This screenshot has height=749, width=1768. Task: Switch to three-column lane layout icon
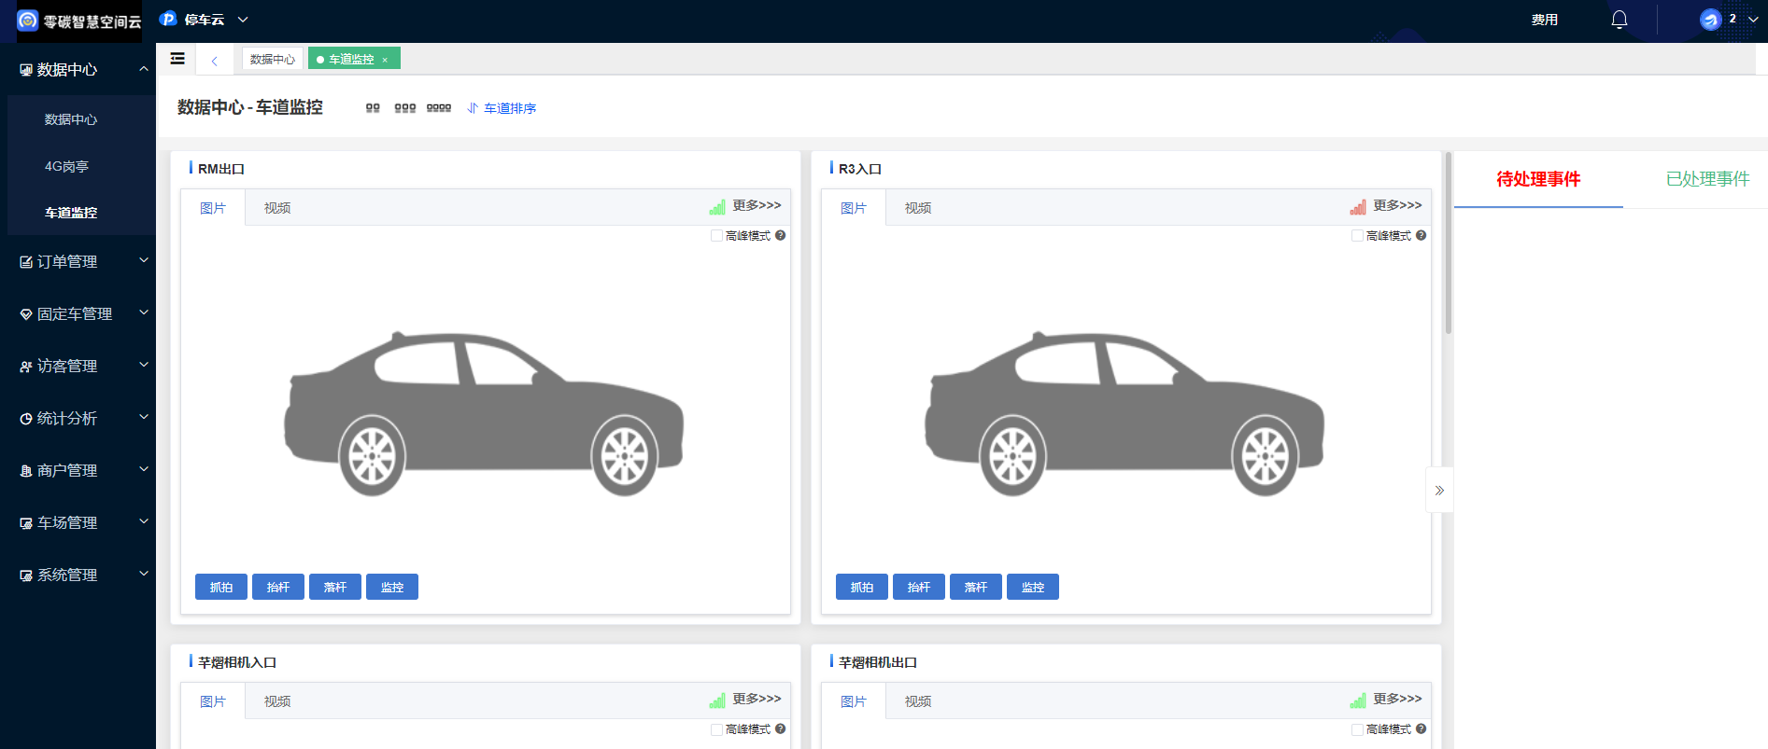click(405, 108)
